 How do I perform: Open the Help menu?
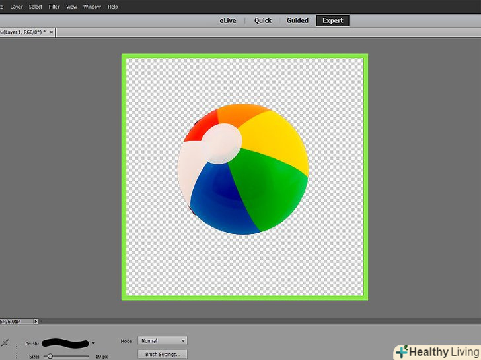[112, 7]
